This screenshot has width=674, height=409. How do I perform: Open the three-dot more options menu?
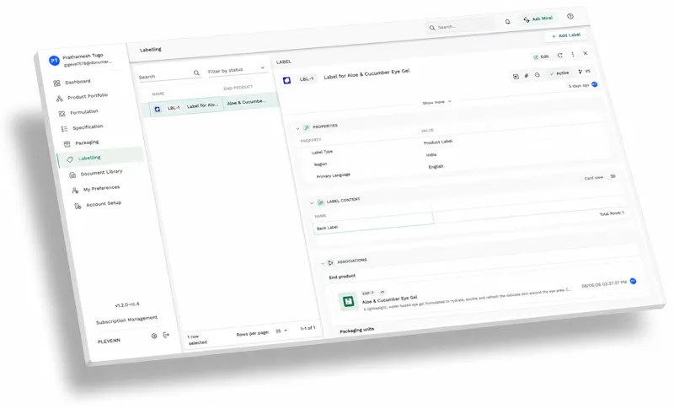tap(573, 54)
